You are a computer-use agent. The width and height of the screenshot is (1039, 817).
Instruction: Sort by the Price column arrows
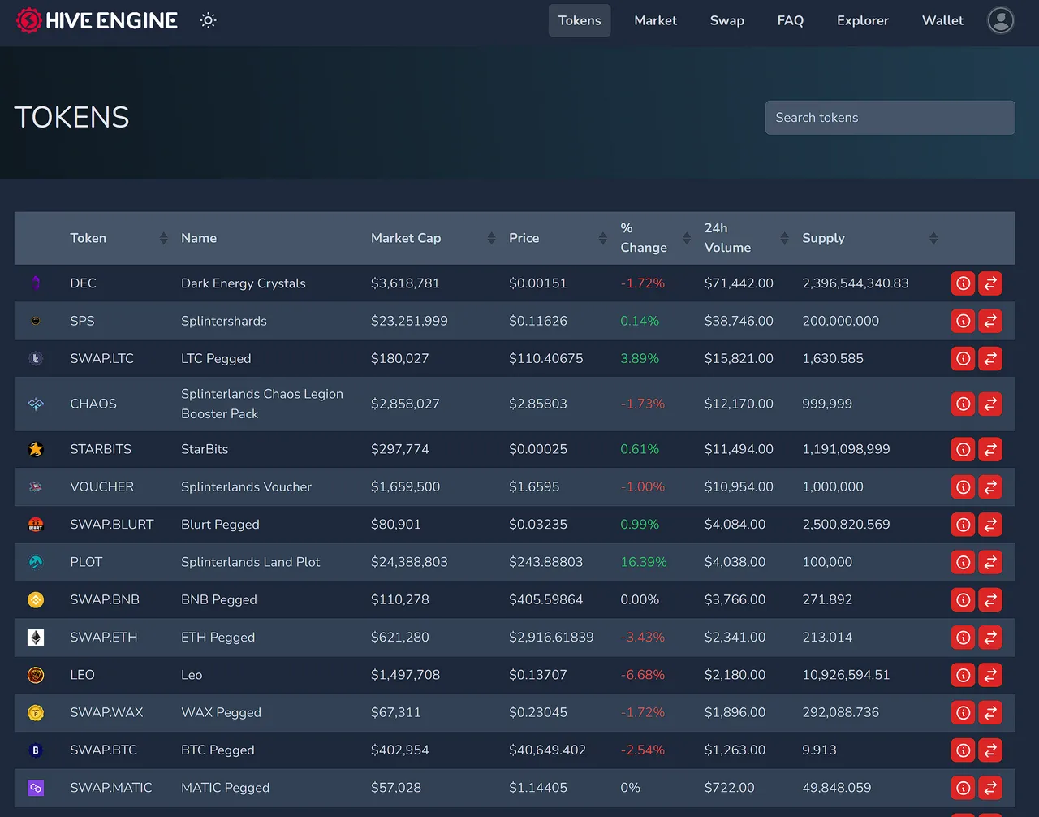click(x=602, y=238)
